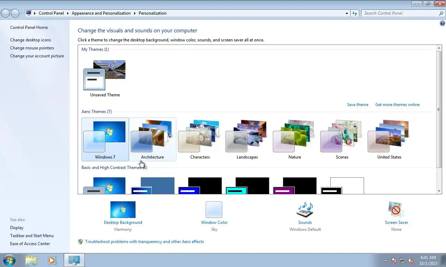This screenshot has width=446, height=267.
Task: Open Windows Explorer from the taskbar
Action: click(x=31, y=260)
